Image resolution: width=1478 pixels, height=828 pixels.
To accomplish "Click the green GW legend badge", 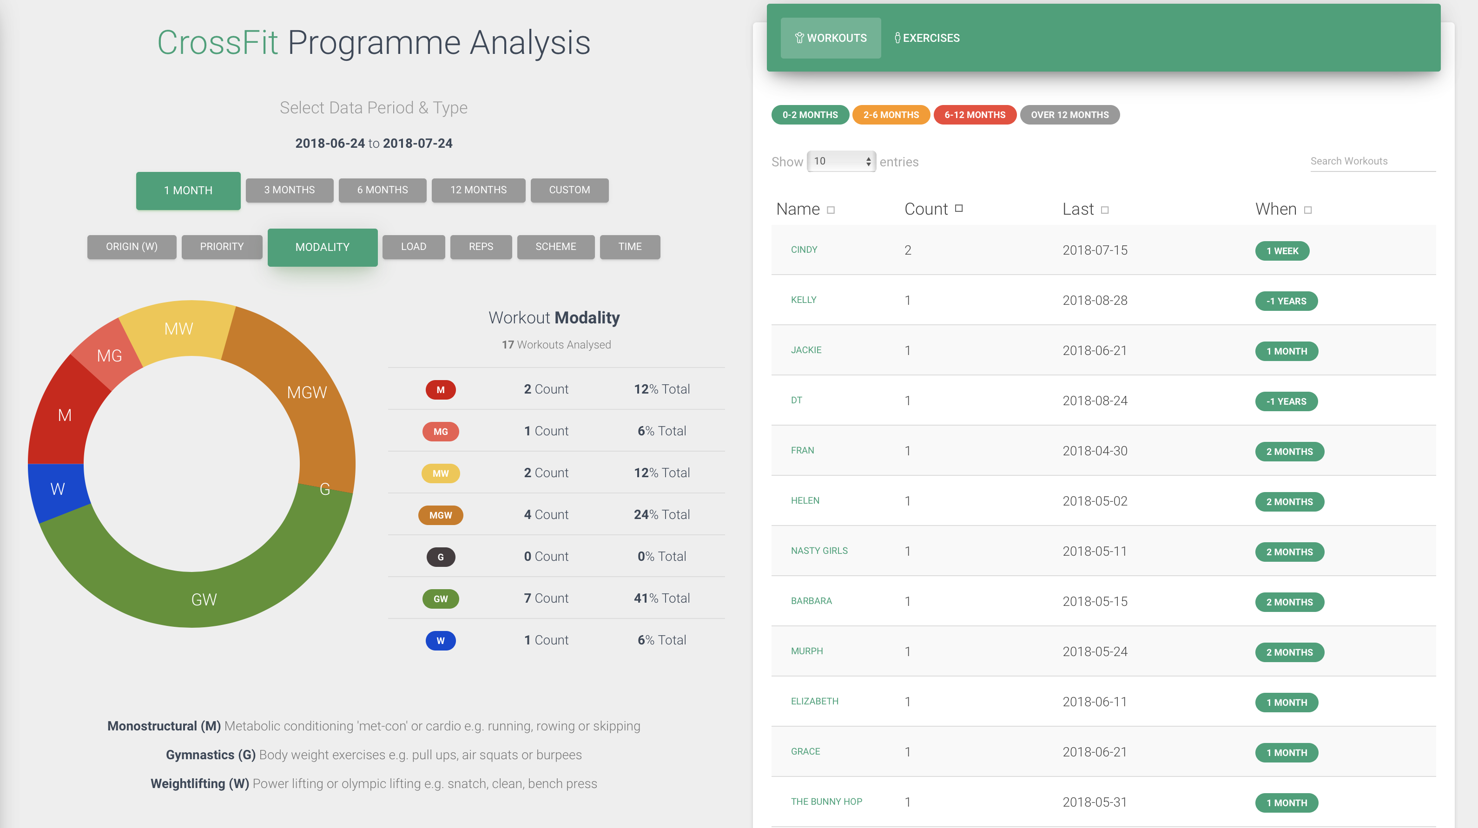I will [440, 599].
